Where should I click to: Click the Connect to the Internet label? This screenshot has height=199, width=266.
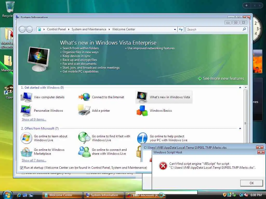point(108,97)
